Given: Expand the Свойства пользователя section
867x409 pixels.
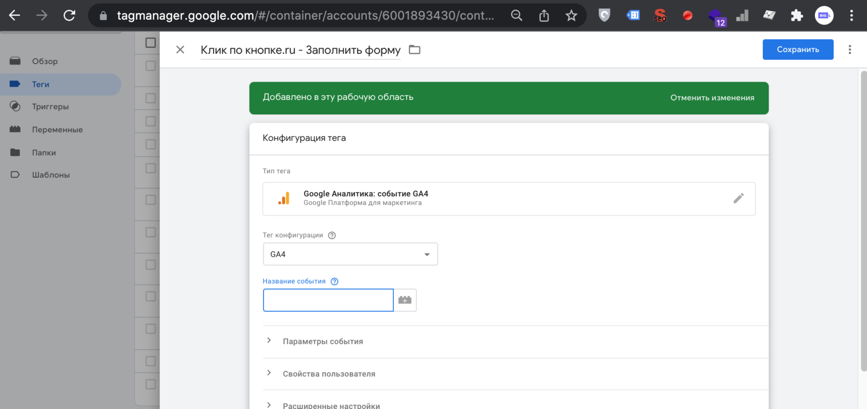Looking at the screenshot, I should [329, 374].
